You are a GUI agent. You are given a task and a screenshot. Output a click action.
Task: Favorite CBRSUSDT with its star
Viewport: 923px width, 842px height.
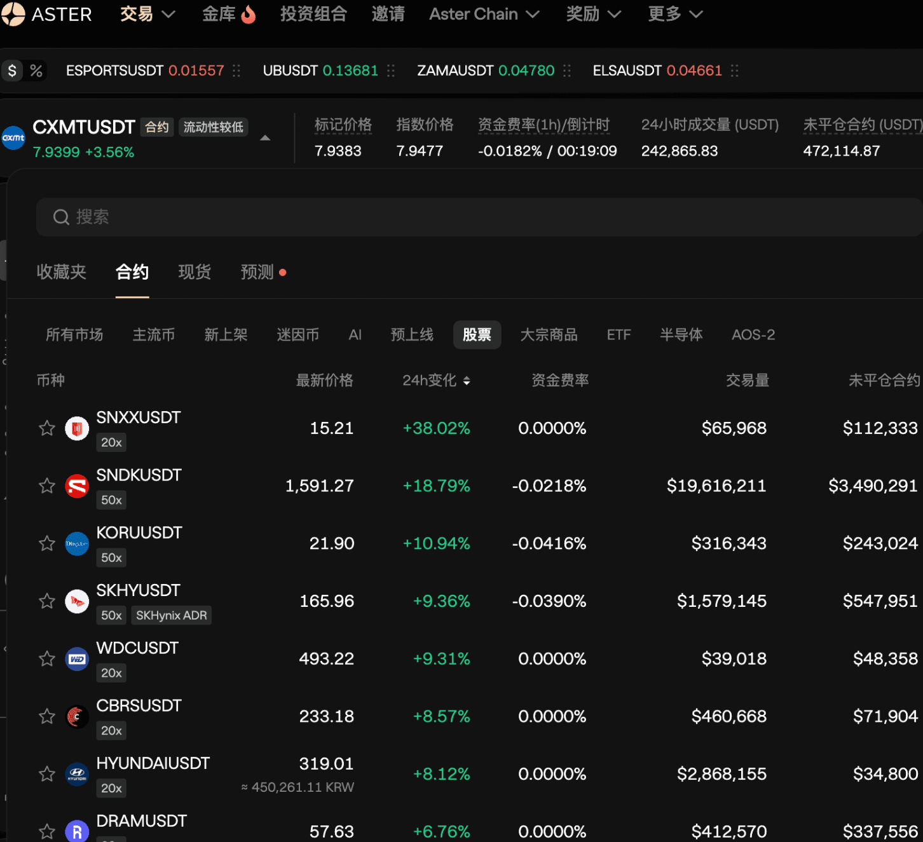(47, 717)
